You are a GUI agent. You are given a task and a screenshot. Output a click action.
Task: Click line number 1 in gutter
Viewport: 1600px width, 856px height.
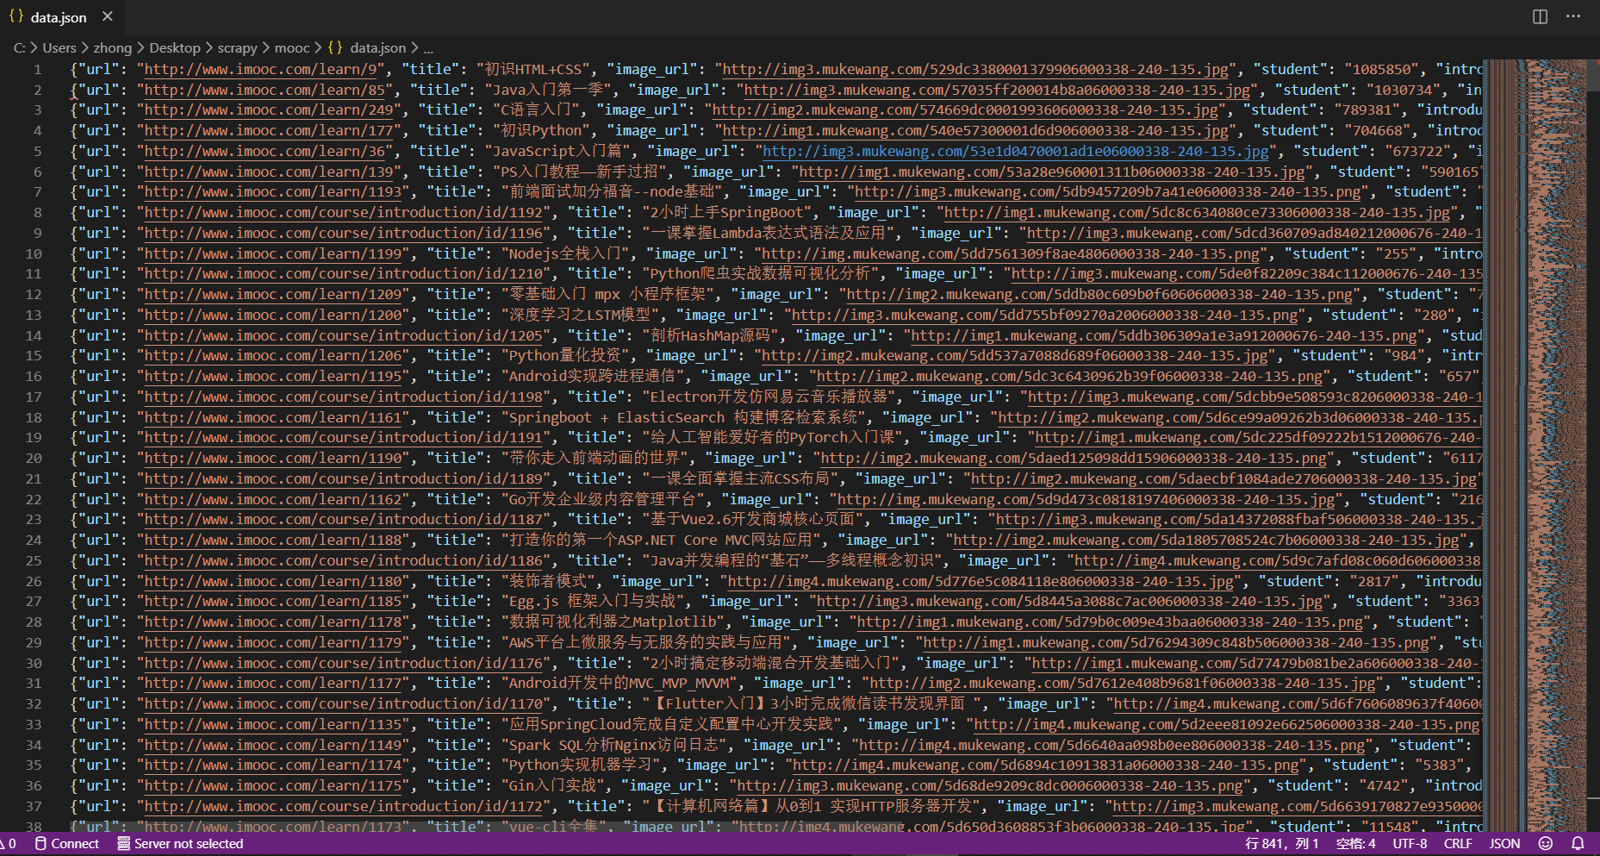pos(37,70)
